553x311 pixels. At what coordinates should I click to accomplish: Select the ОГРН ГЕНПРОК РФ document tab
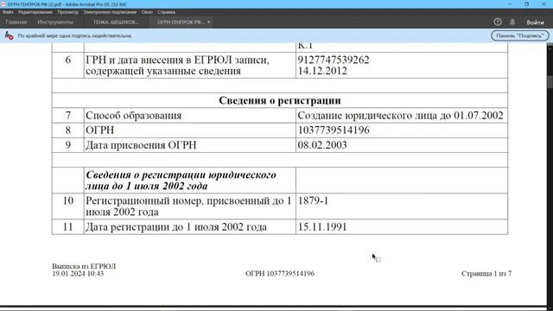tap(181, 22)
